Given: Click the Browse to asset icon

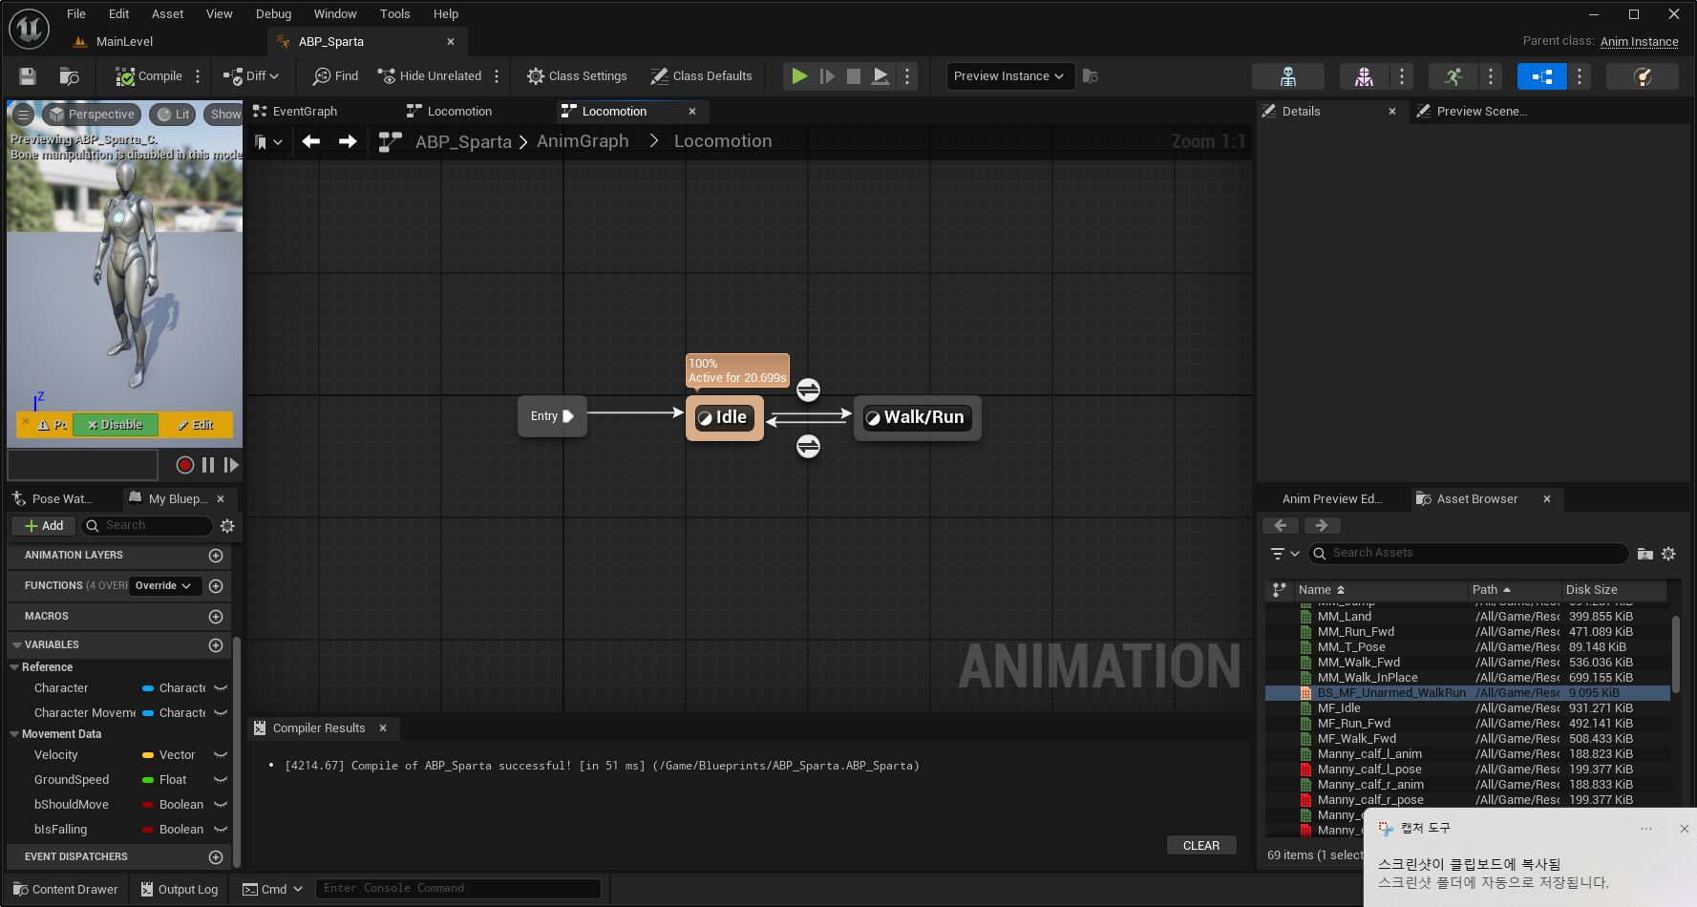Looking at the screenshot, I should (x=69, y=76).
